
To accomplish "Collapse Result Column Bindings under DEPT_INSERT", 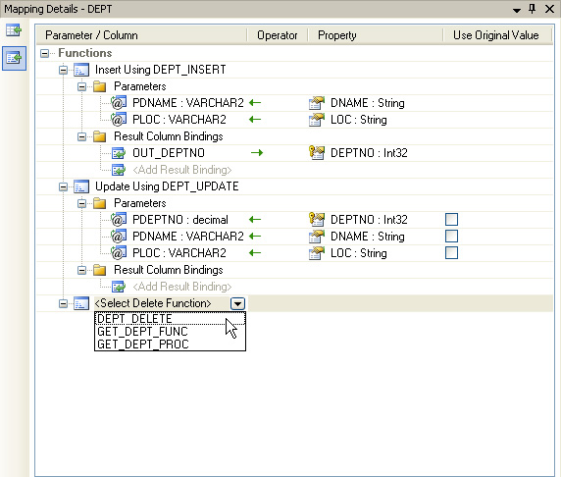I will pos(81,136).
